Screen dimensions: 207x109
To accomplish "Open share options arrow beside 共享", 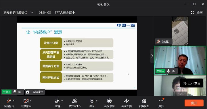I will pyautogui.click(x=97, y=101).
